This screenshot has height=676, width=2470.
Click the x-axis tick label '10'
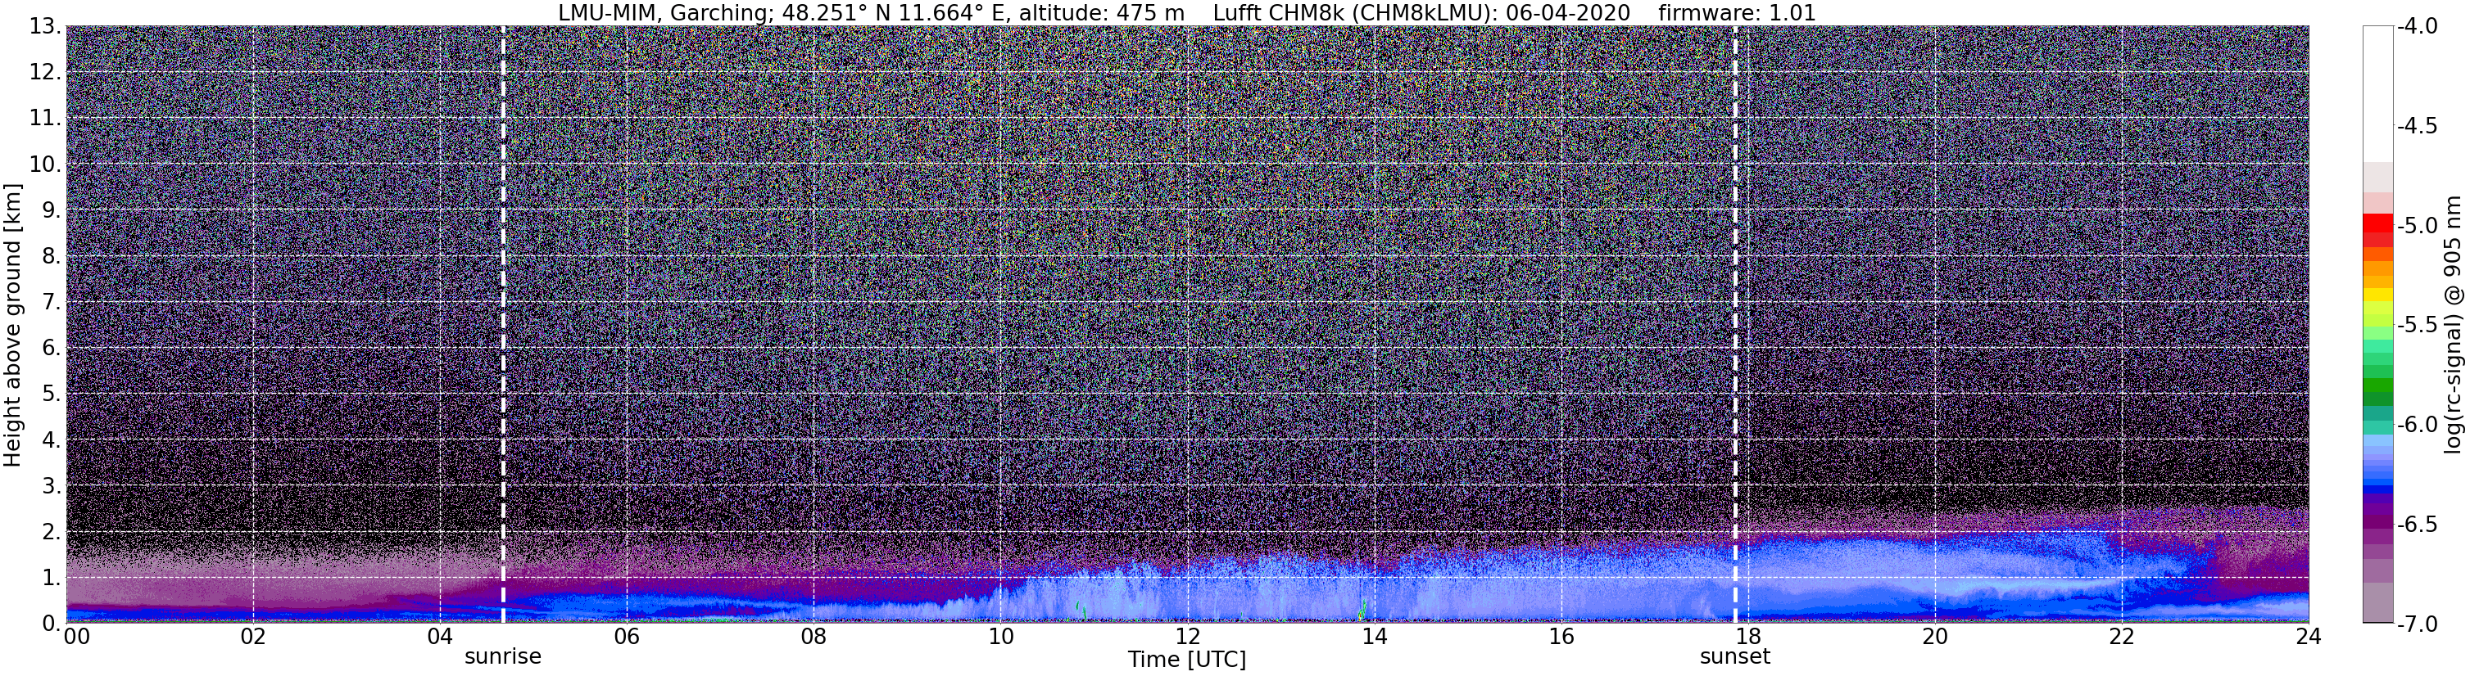[x=1000, y=637]
